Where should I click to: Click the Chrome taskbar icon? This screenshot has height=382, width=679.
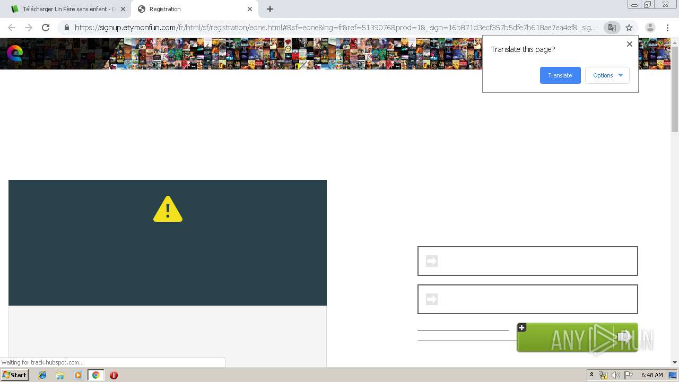click(95, 375)
